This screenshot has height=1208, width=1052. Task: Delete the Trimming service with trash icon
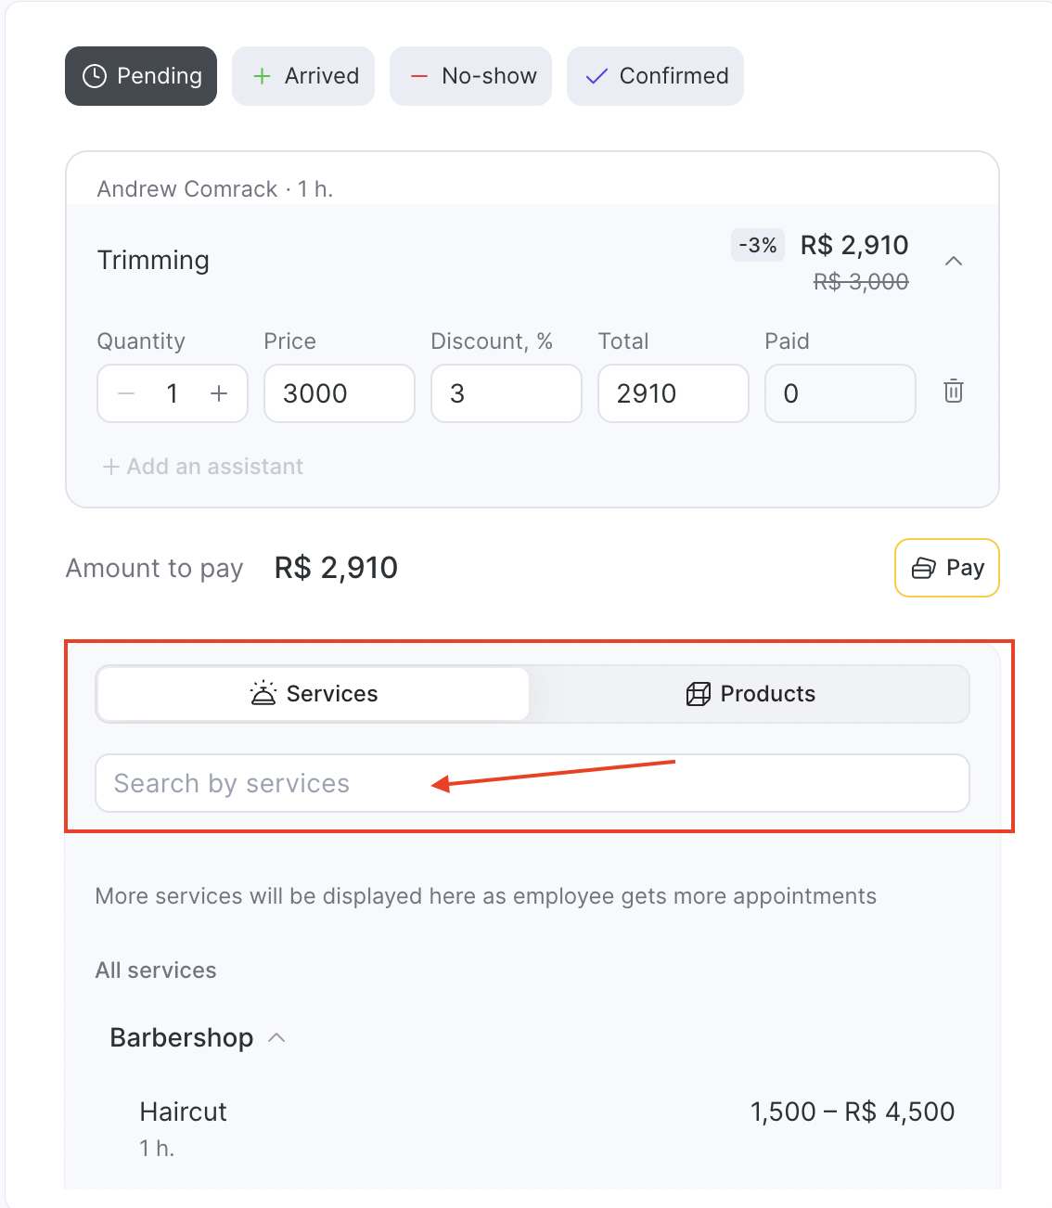pos(953,392)
